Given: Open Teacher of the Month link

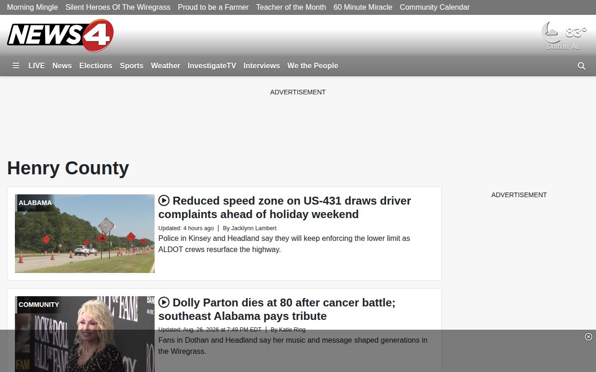Looking at the screenshot, I should (291, 7).
